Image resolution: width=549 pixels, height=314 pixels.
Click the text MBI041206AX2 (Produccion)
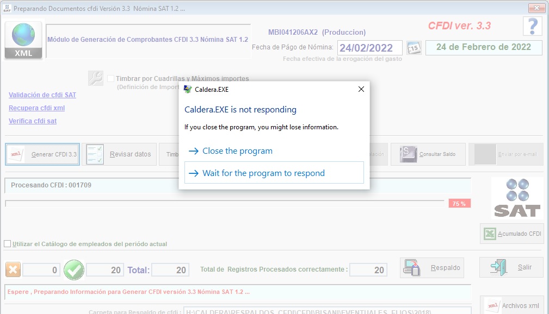[x=317, y=32]
